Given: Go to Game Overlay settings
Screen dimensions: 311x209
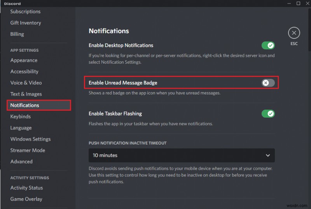Looking at the screenshot, I should click(26, 199).
